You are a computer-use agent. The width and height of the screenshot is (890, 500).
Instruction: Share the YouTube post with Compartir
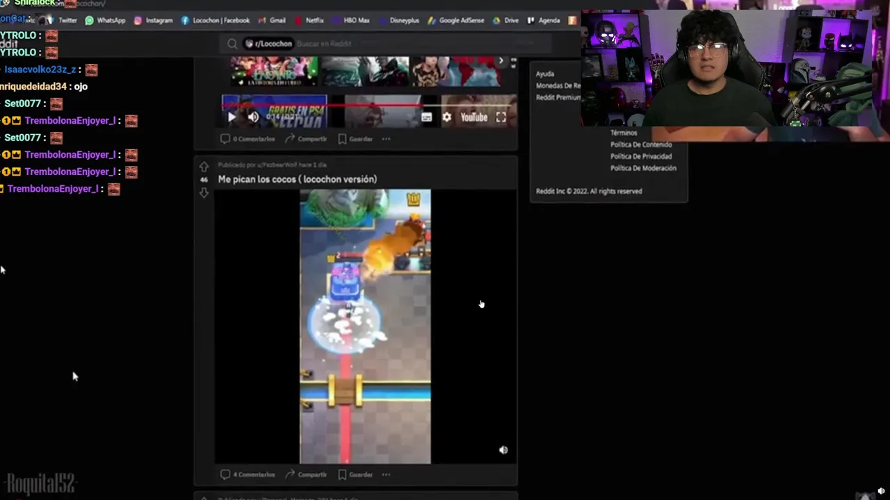(x=305, y=139)
